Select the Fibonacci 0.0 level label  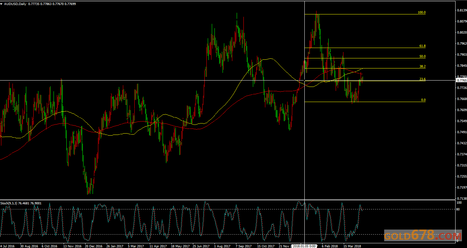[423, 100]
